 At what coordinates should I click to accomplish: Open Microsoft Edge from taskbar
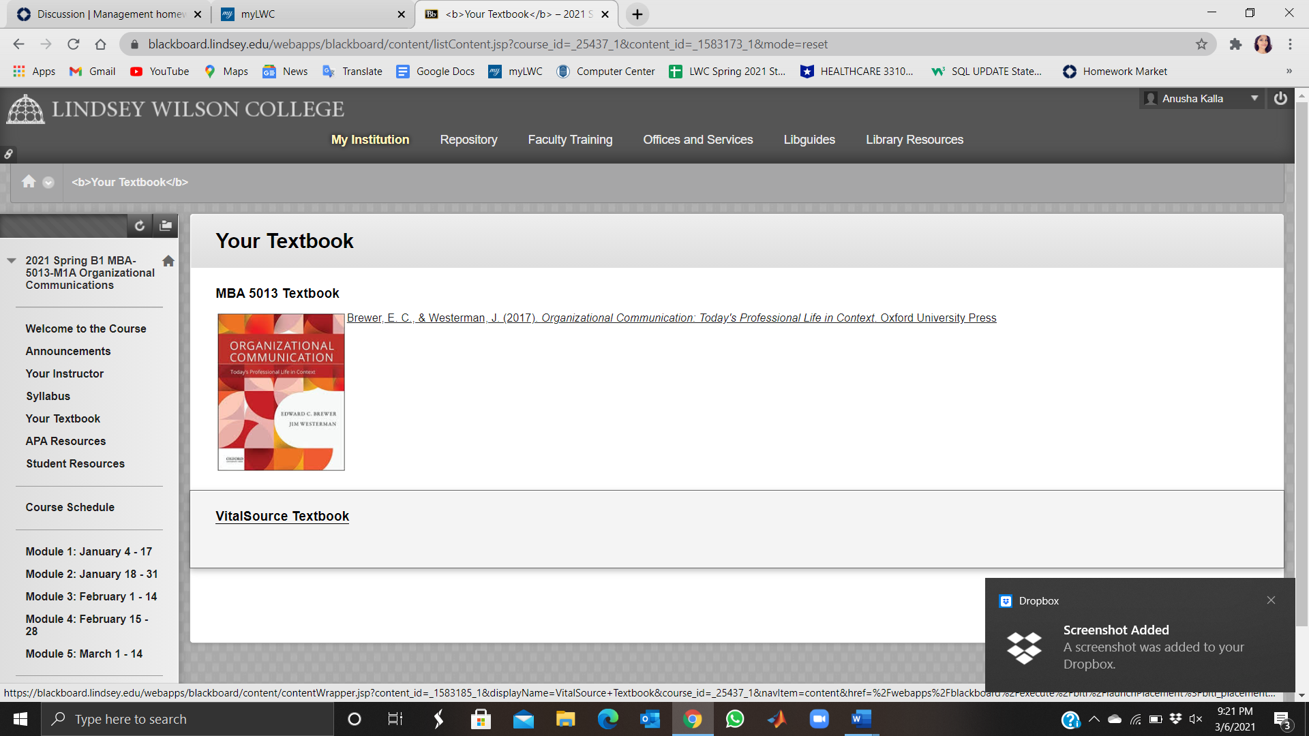point(607,719)
